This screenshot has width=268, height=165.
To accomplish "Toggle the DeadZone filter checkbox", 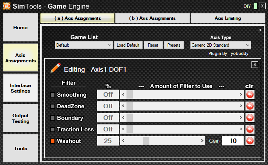I will pyautogui.click(x=53, y=106).
